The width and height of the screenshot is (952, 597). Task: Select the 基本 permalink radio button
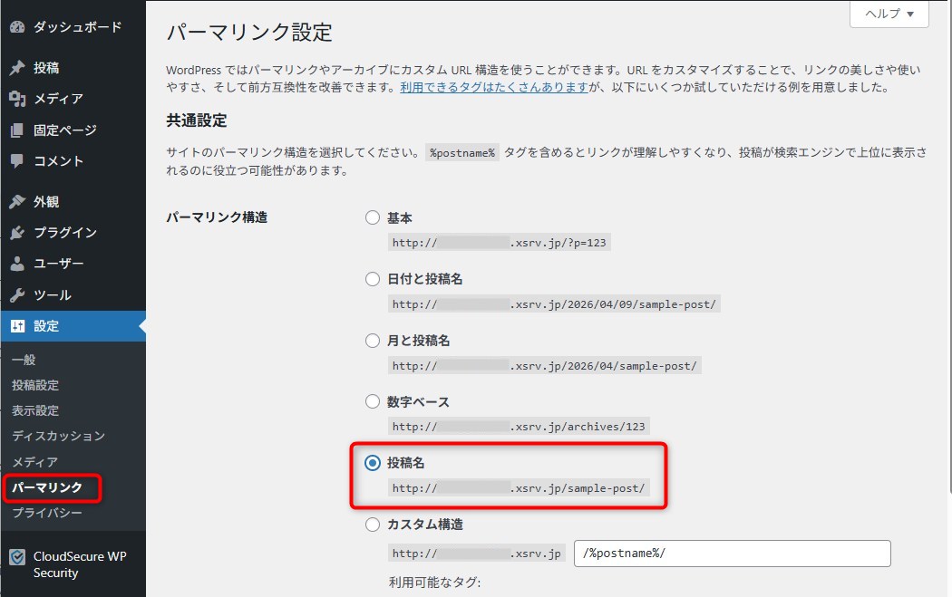(372, 217)
